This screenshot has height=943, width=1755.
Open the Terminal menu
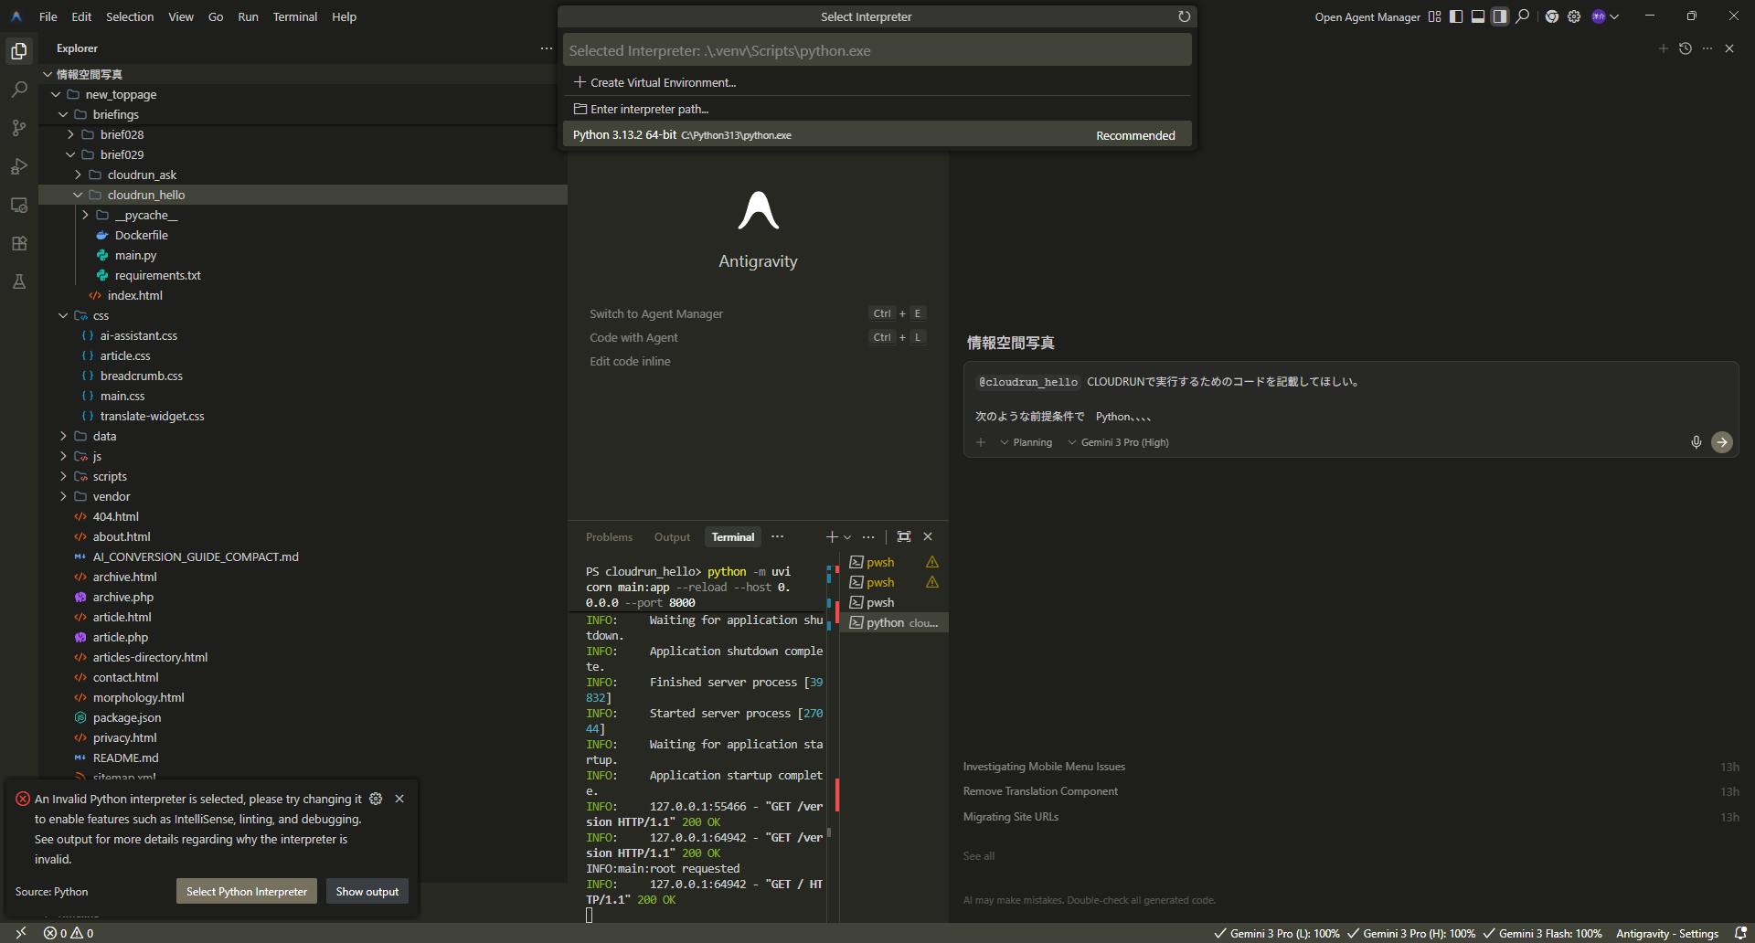294,16
